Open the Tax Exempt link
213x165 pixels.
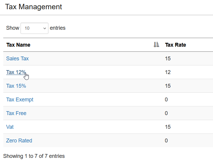20,100
